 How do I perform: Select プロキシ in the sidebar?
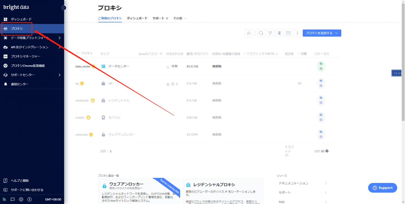[32, 29]
